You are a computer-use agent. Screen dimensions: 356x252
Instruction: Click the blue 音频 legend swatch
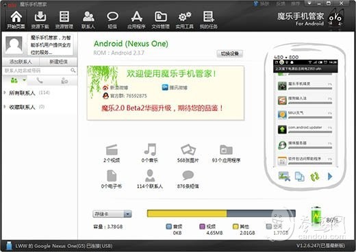pos(168,227)
